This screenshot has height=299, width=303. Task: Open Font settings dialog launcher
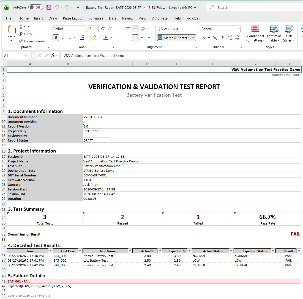click(113, 47)
